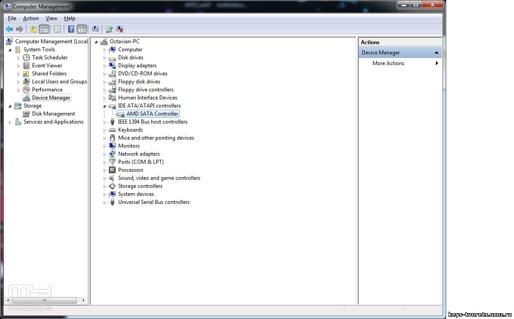
Task: Select the Storage controllers row
Action: coord(140,186)
